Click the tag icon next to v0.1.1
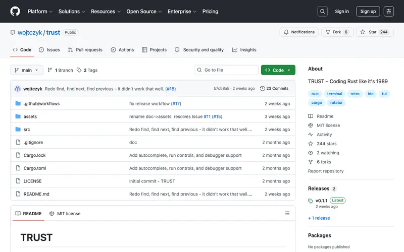 coord(311,201)
